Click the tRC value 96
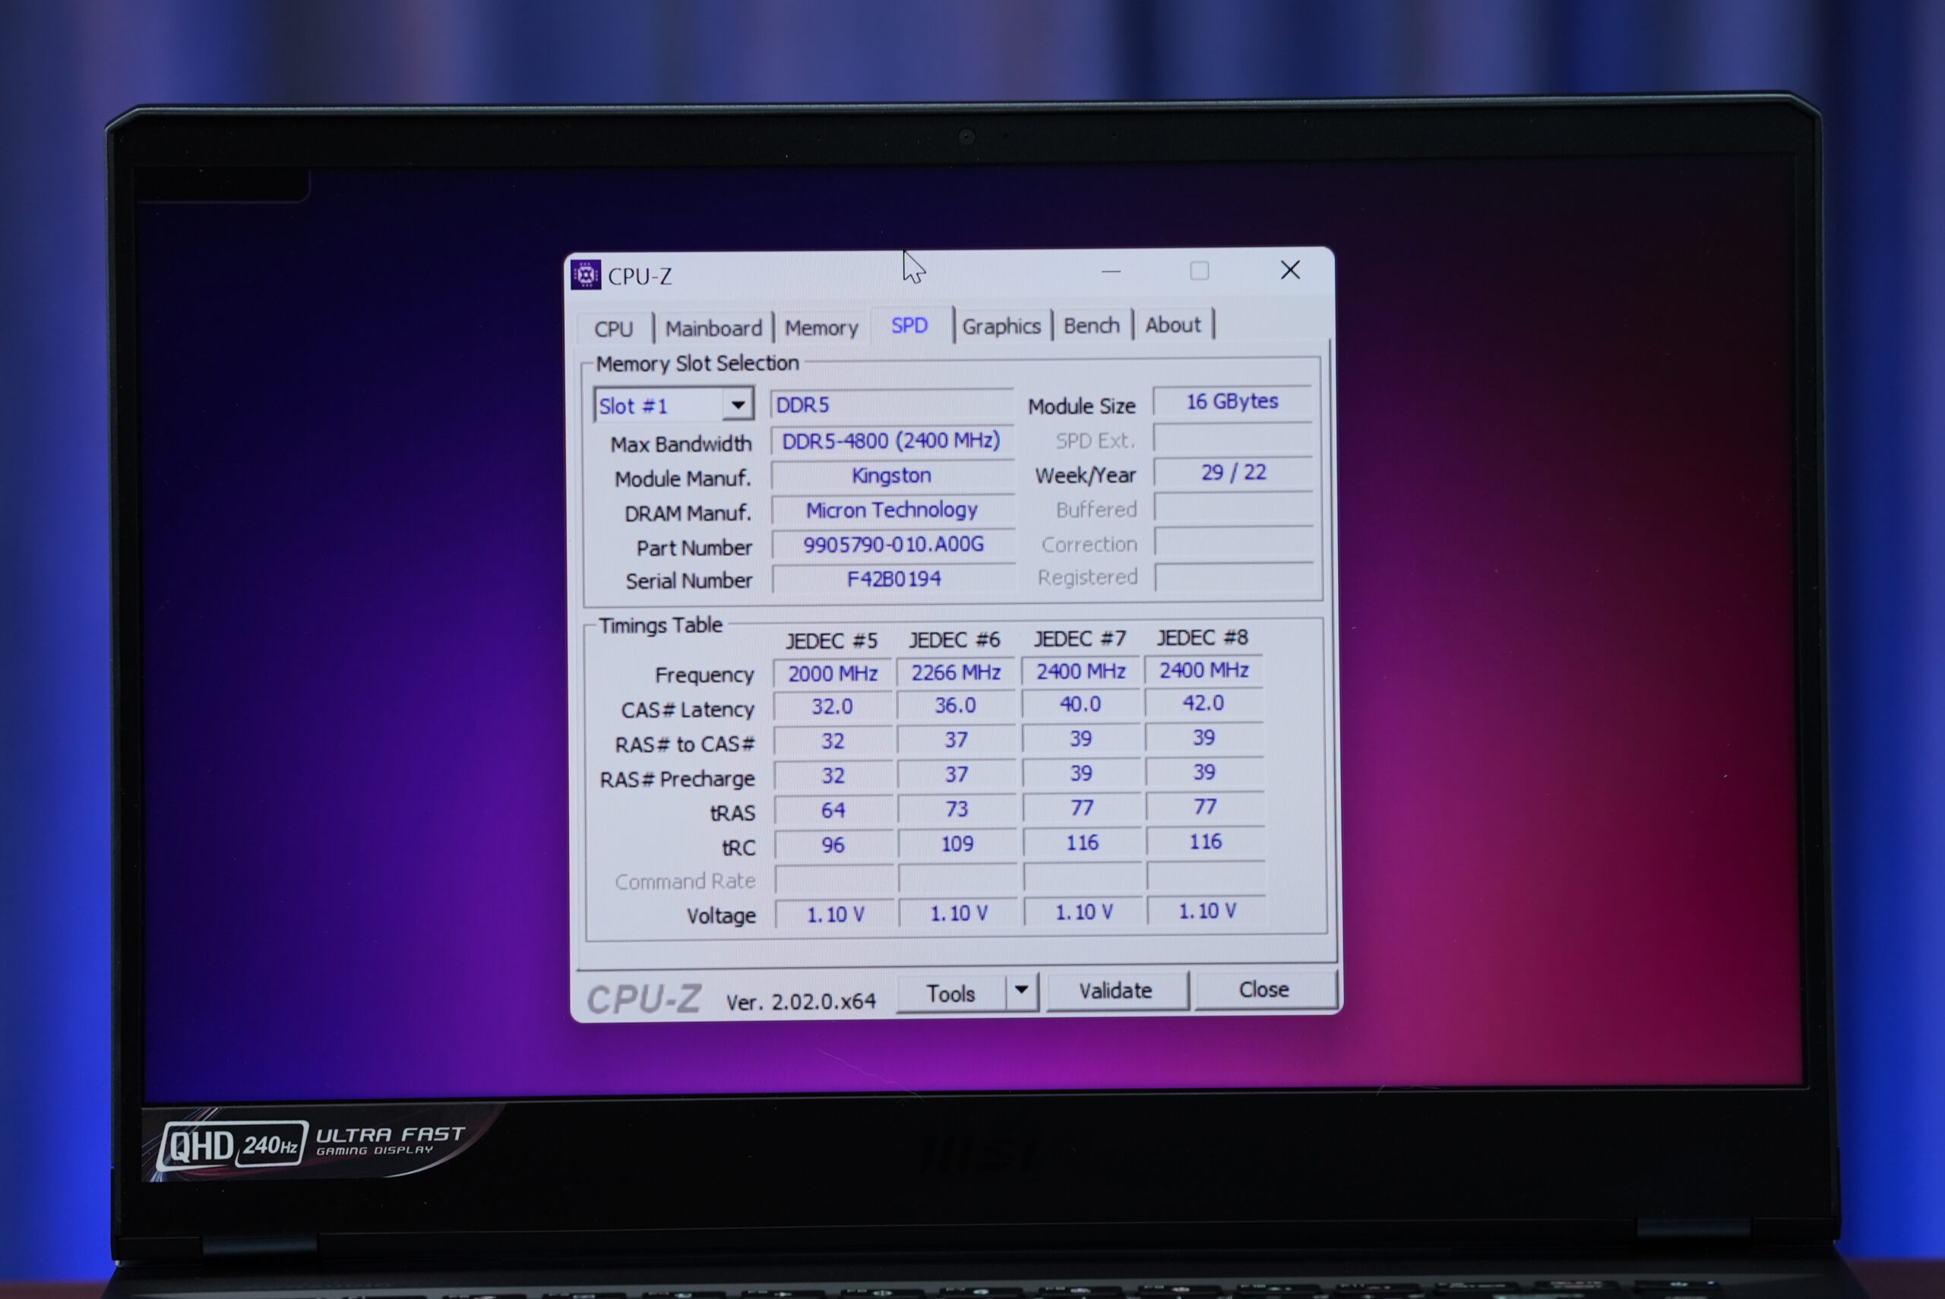Screen dimensions: 1945x1299 click(x=833, y=845)
